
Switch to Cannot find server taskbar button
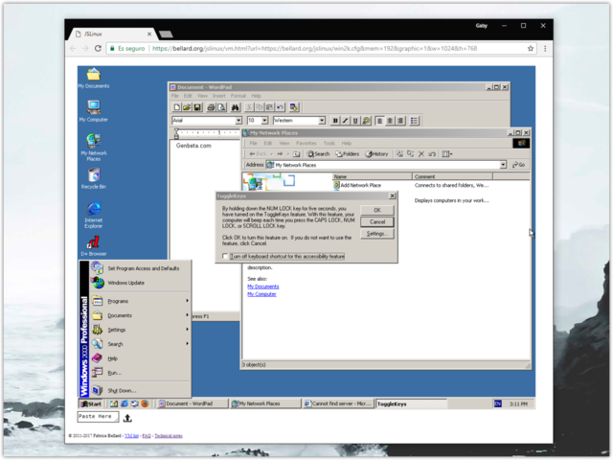tap(338, 403)
